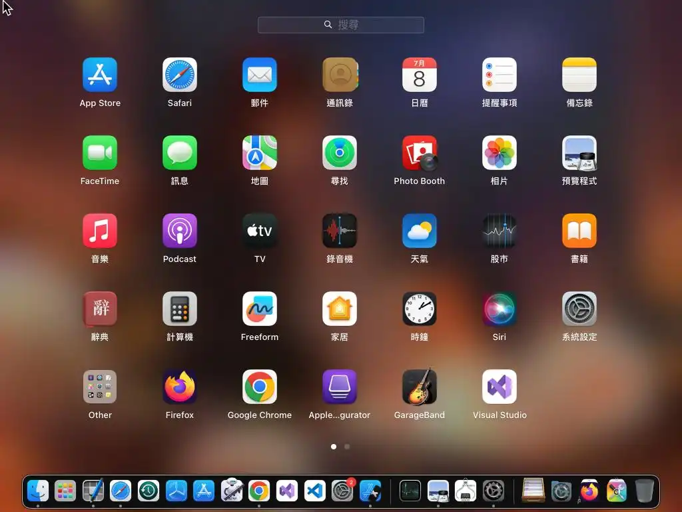
Task: Open 預覽程式 Preview in the Launchpad grid
Action: tap(579, 153)
